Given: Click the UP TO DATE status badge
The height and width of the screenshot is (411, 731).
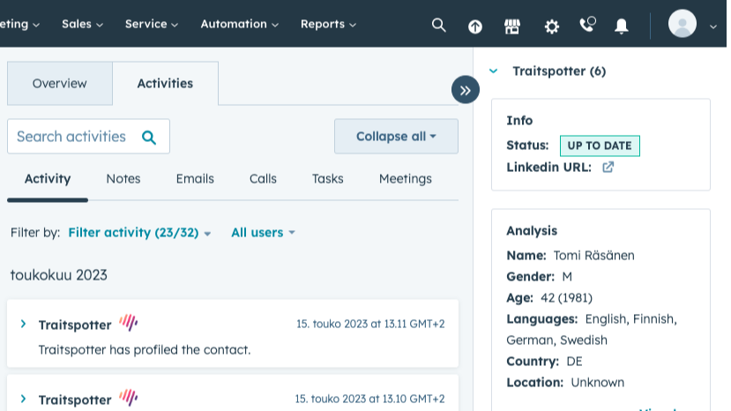Looking at the screenshot, I should click(x=600, y=146).
